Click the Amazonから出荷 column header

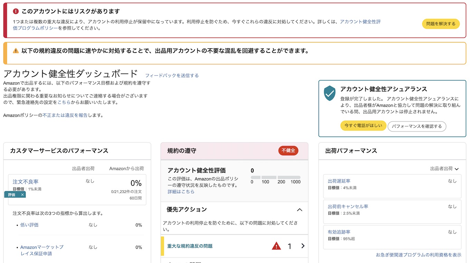pyautogui.click(x=126, y=169)
